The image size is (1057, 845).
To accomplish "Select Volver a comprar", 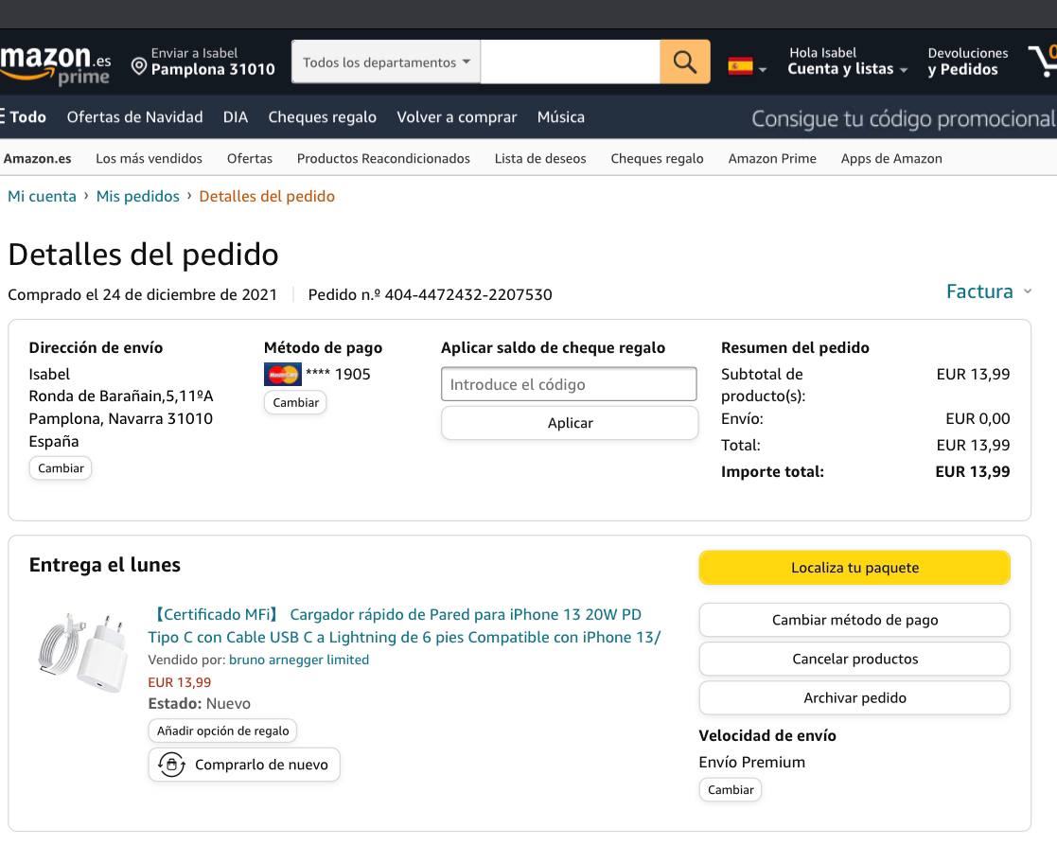I will point(456,117).
